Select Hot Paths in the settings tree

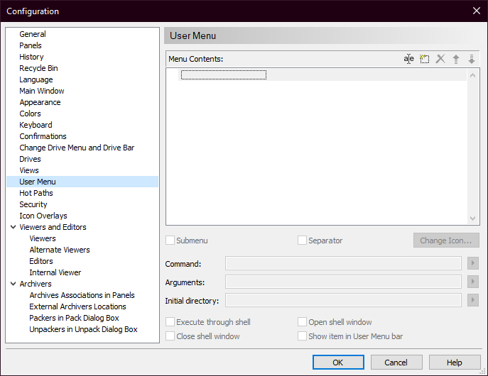(36, 193)
